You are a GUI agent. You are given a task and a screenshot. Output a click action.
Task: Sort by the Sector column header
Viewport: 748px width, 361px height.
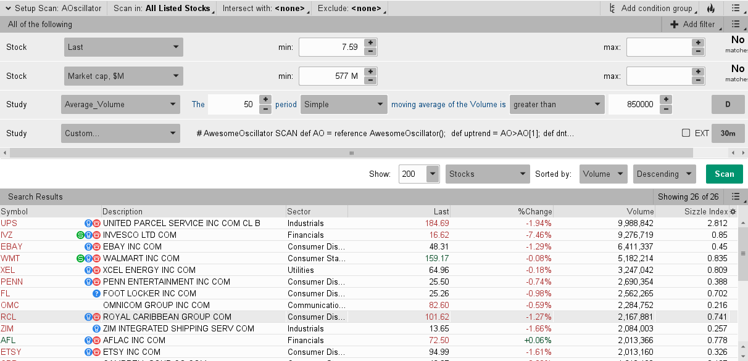pos(317,211)
